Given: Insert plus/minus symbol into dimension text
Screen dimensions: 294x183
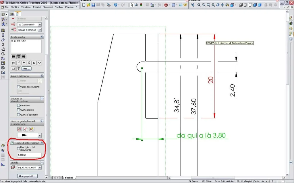Looking at the screenshot, I should 24,63.
